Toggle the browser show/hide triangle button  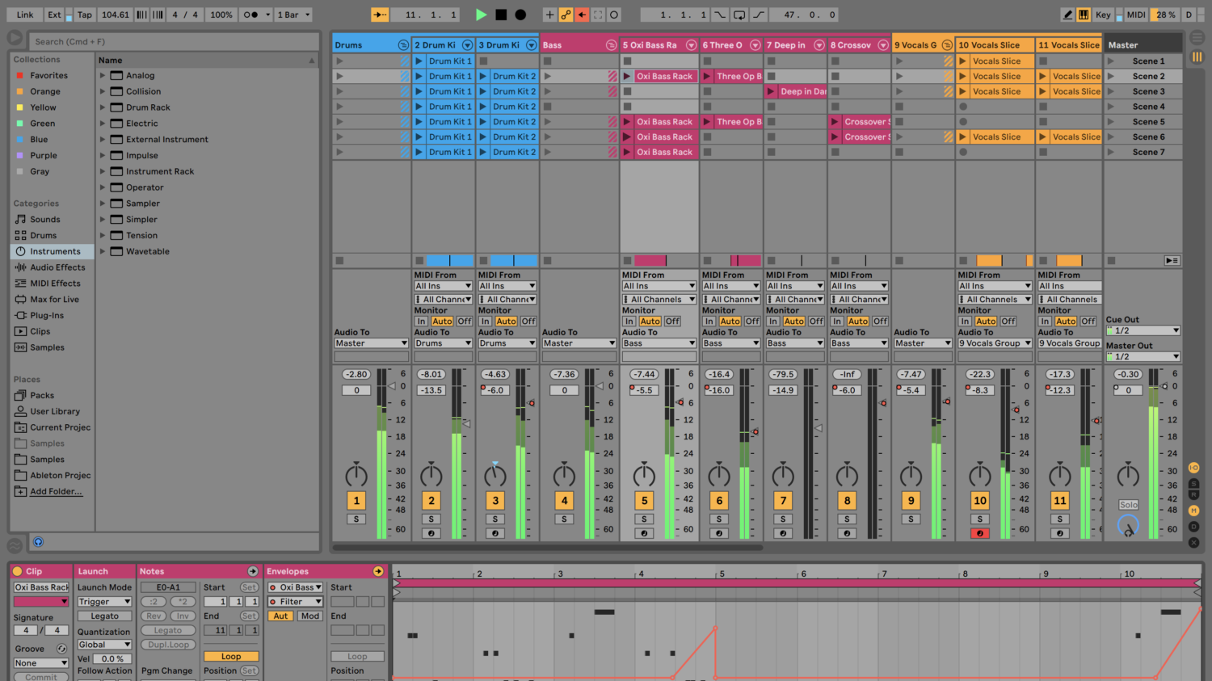coord(15,38)
